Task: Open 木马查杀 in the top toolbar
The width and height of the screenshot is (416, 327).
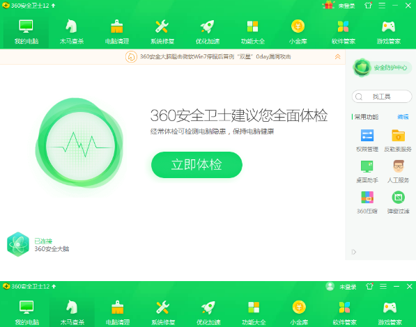Action: 71,32
